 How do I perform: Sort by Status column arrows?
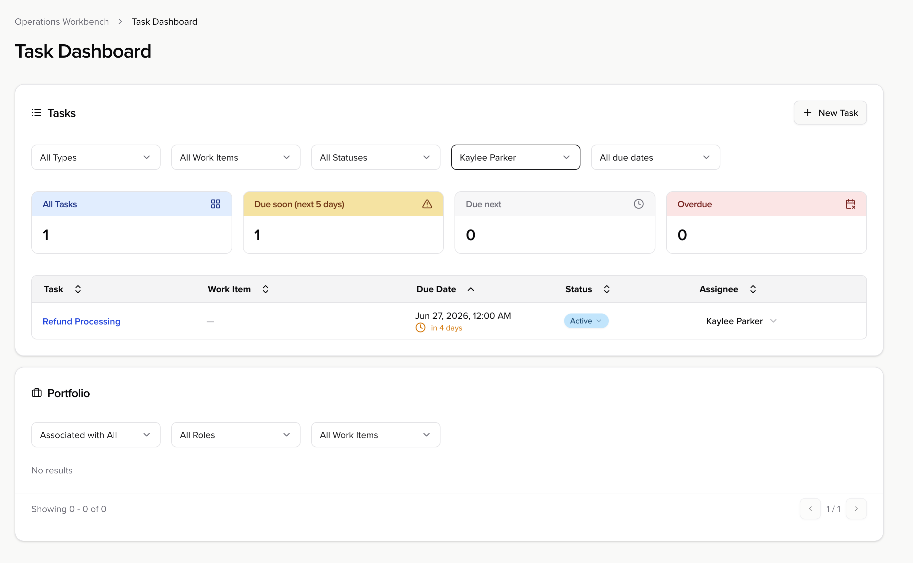(606, 289)
